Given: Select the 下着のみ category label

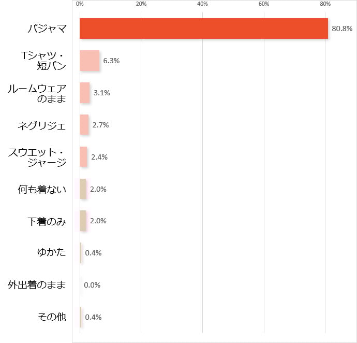Looking at the screenshot, I should click(x=47, y=221).
